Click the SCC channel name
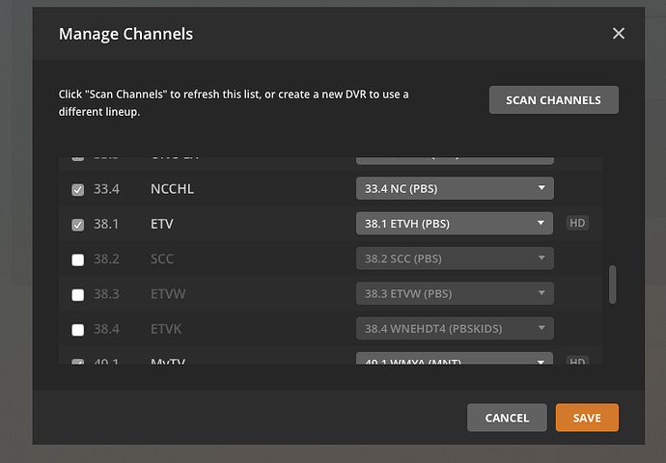This screenshot has height=463, width=666. coord(162,259)
